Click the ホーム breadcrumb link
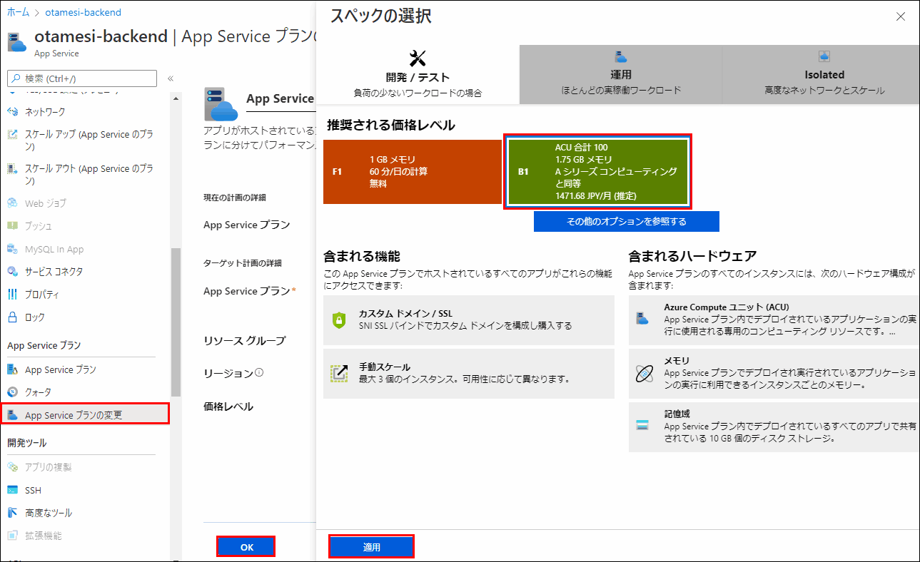 click(x=19, y=12)
